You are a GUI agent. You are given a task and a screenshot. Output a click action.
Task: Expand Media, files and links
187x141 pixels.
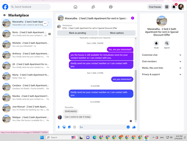(162, 68)
